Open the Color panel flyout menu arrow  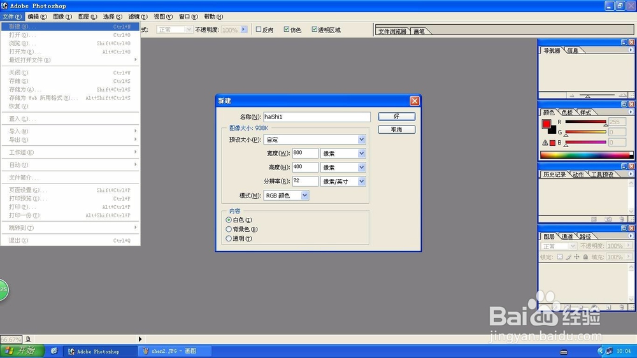pyautogui.click(x=631, y=111)
